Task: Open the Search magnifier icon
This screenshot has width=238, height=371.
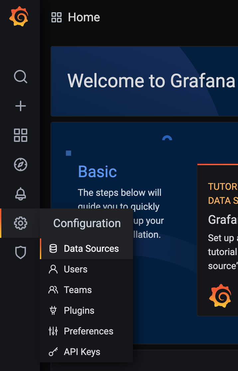Action: pos(21,77)
